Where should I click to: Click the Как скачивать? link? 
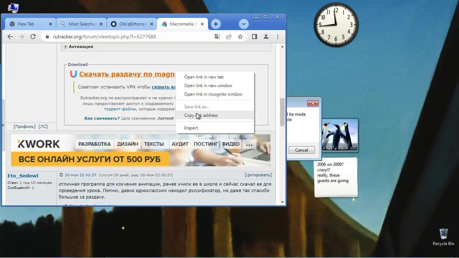pyautogui.click(x=102, y=118)
